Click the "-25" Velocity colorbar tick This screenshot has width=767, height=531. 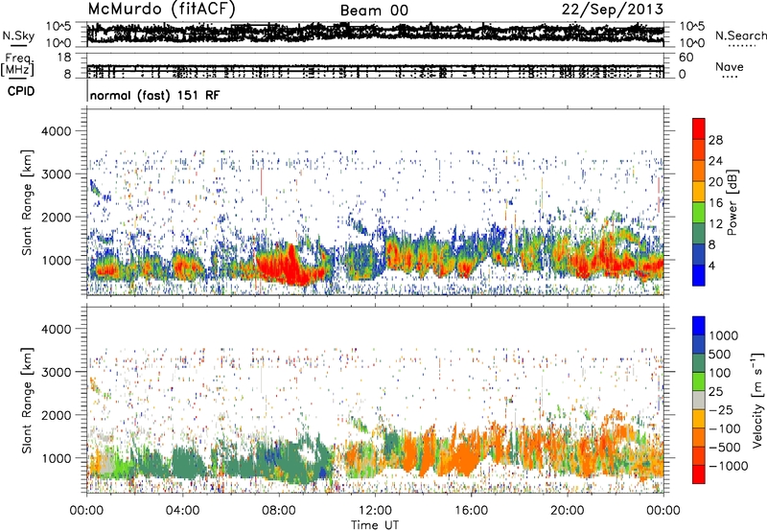click(720, 409)
